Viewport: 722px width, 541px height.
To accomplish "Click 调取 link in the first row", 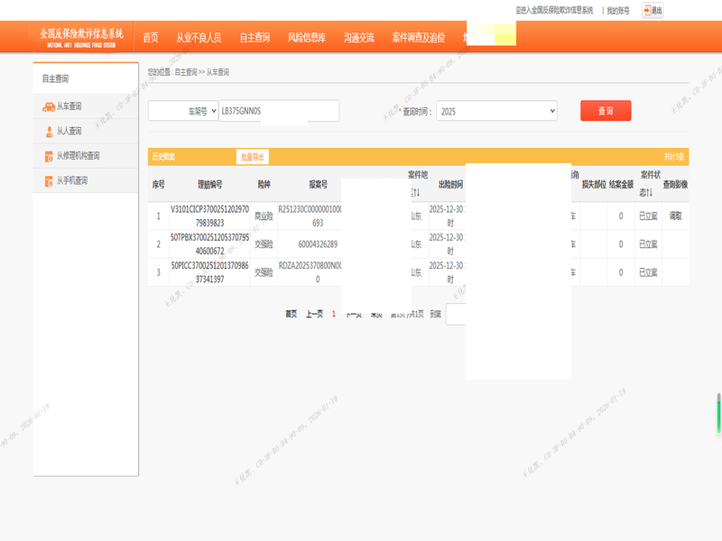I will 675,216.
